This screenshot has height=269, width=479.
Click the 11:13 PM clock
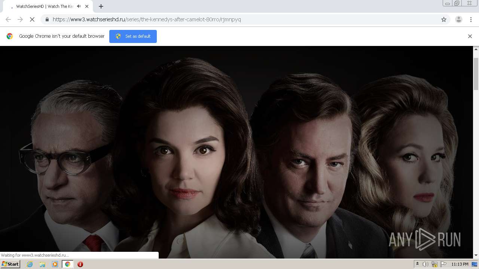(460, 264)
